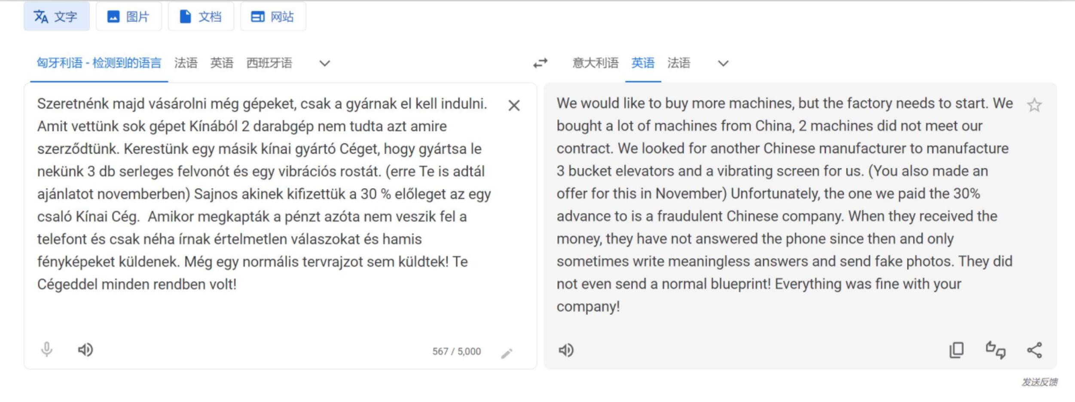Clear the source text with X
Viewport: 1075px width, 402px height.
(x=514, y=106)
